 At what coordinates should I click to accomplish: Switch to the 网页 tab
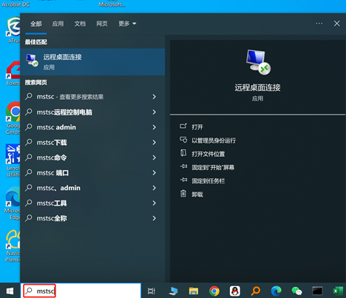[102, 24]
